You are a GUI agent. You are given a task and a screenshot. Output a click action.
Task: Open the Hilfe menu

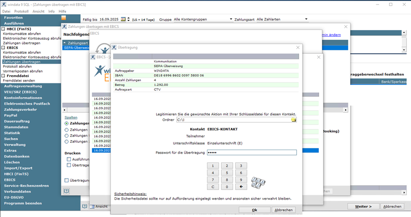63,11
